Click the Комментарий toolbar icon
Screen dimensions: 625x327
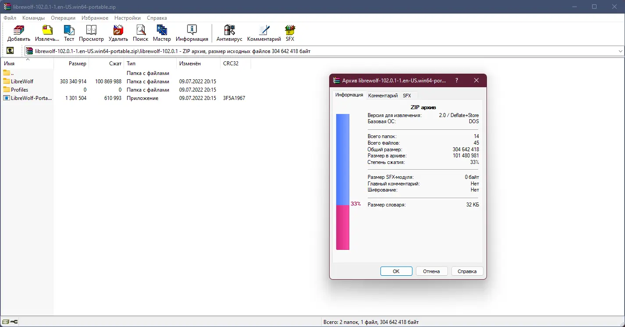point(264,30)
